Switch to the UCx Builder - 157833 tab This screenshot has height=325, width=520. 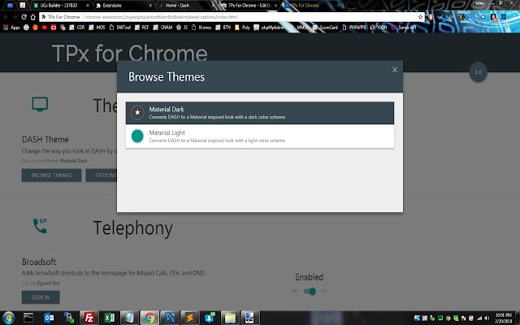[62, 6]
